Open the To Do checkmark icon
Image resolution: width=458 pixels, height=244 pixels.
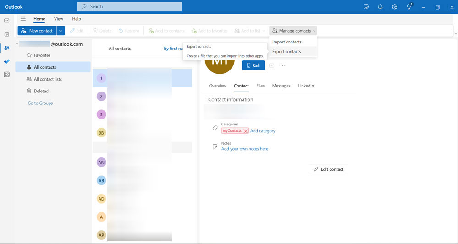(6, 61)
